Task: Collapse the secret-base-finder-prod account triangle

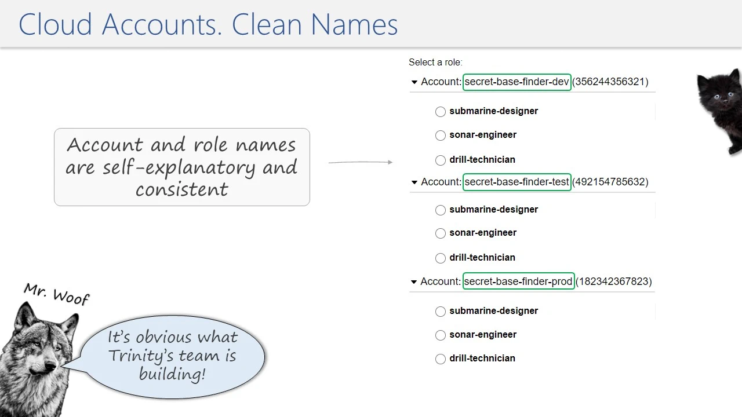Action: [x=414, y=282]
